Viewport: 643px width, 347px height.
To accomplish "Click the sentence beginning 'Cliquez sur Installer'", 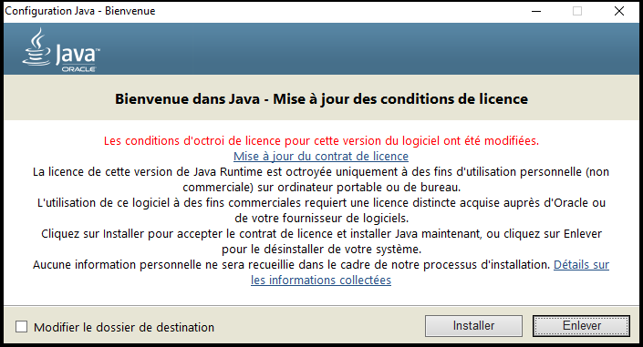I will pos(321,241).
